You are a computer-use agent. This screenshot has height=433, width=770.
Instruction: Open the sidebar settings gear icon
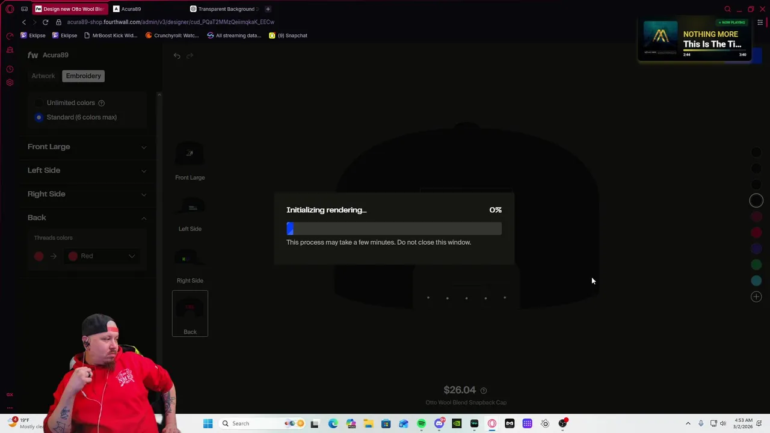click(x=10, y=82)
